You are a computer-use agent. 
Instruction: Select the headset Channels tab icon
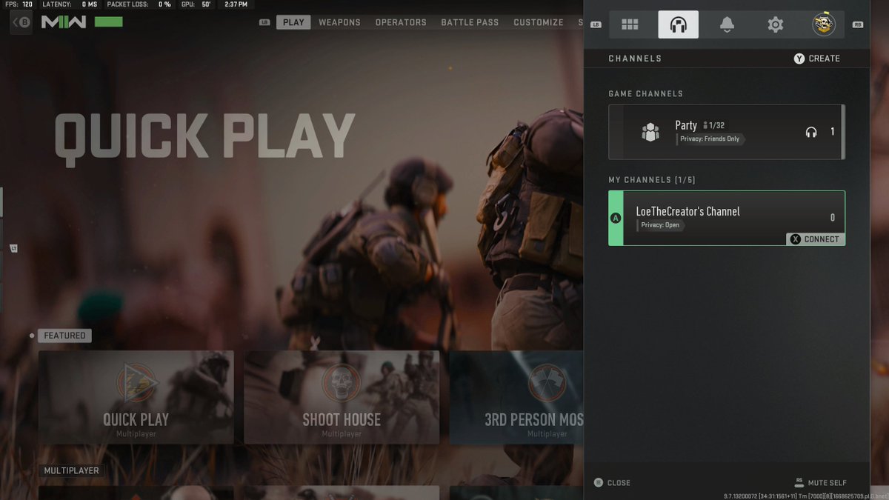[678, 24]
